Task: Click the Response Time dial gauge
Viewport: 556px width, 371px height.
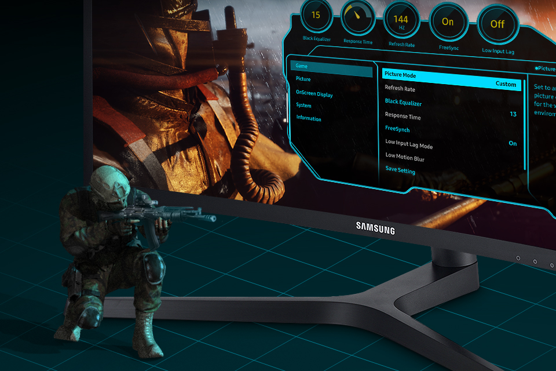Action: [x=358, y=18]
